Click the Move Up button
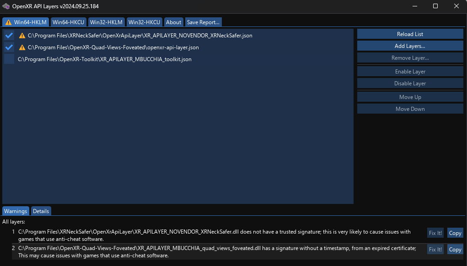This screenshot has height=266, width=467. pos(410,97)
